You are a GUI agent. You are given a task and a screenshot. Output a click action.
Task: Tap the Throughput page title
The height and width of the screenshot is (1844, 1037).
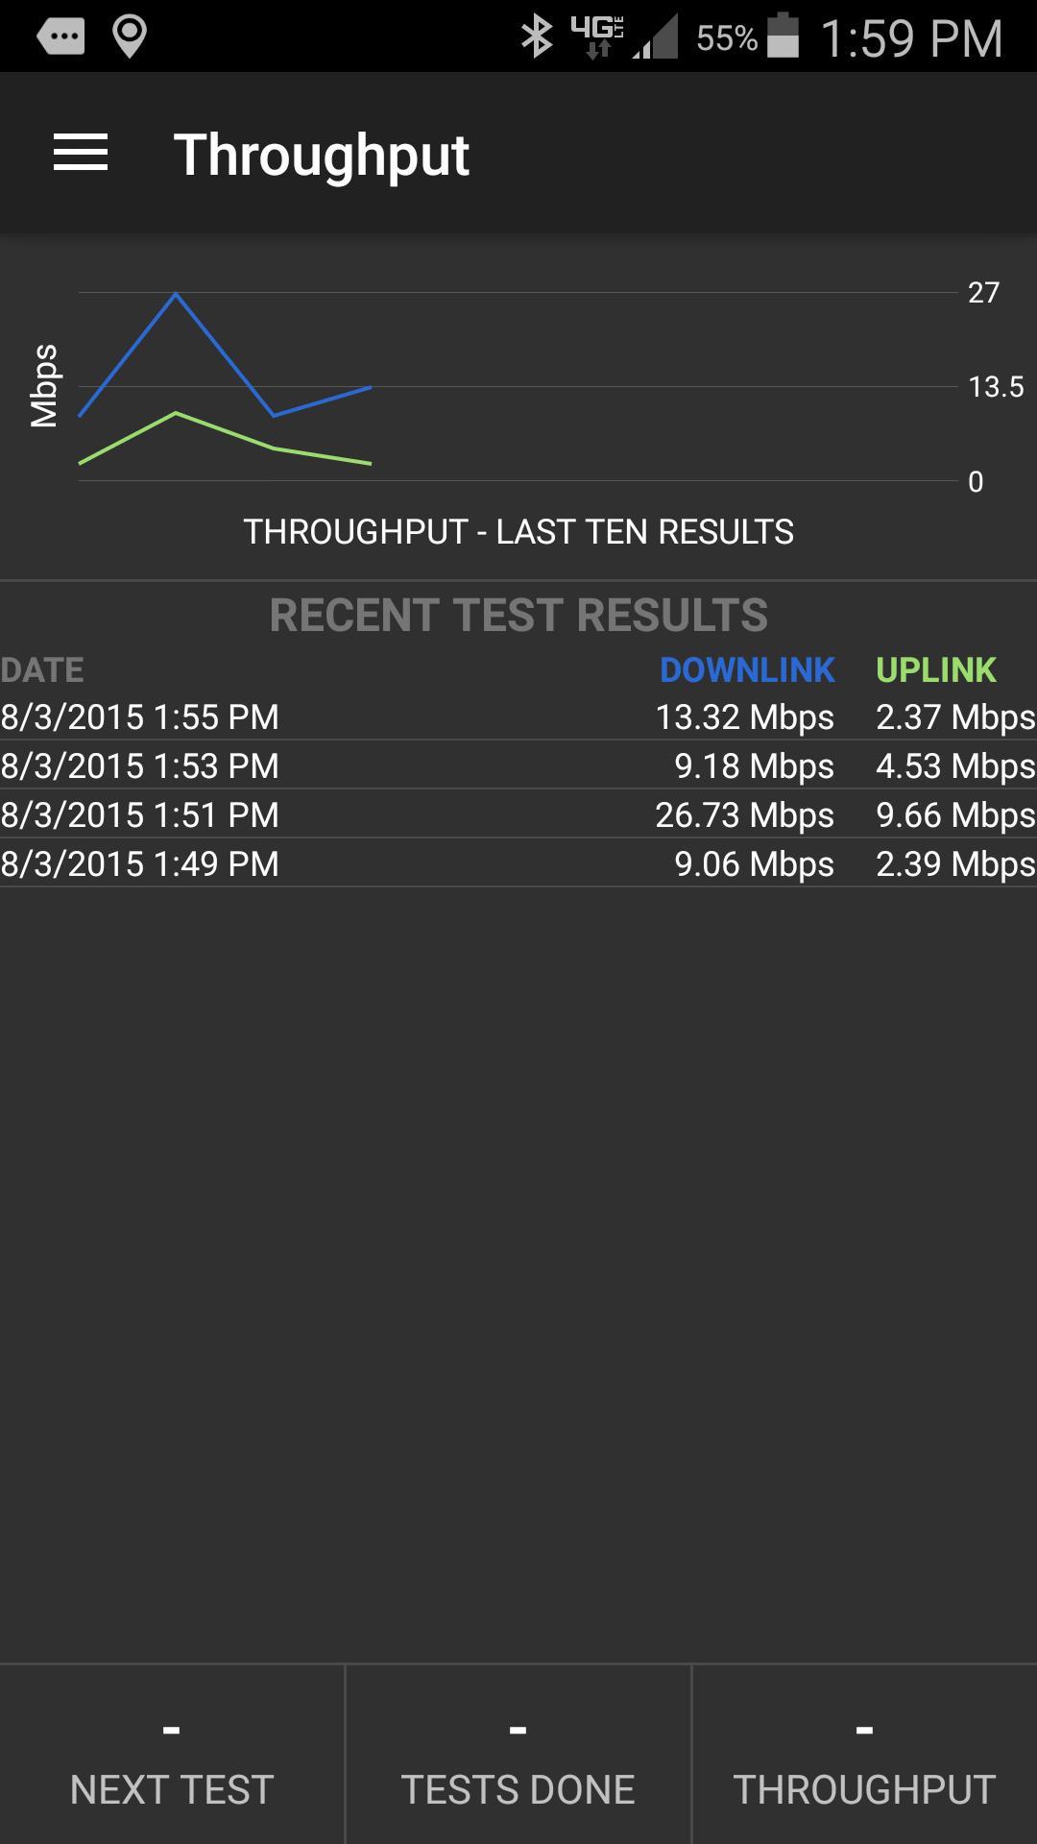click(x=321, y=155)
